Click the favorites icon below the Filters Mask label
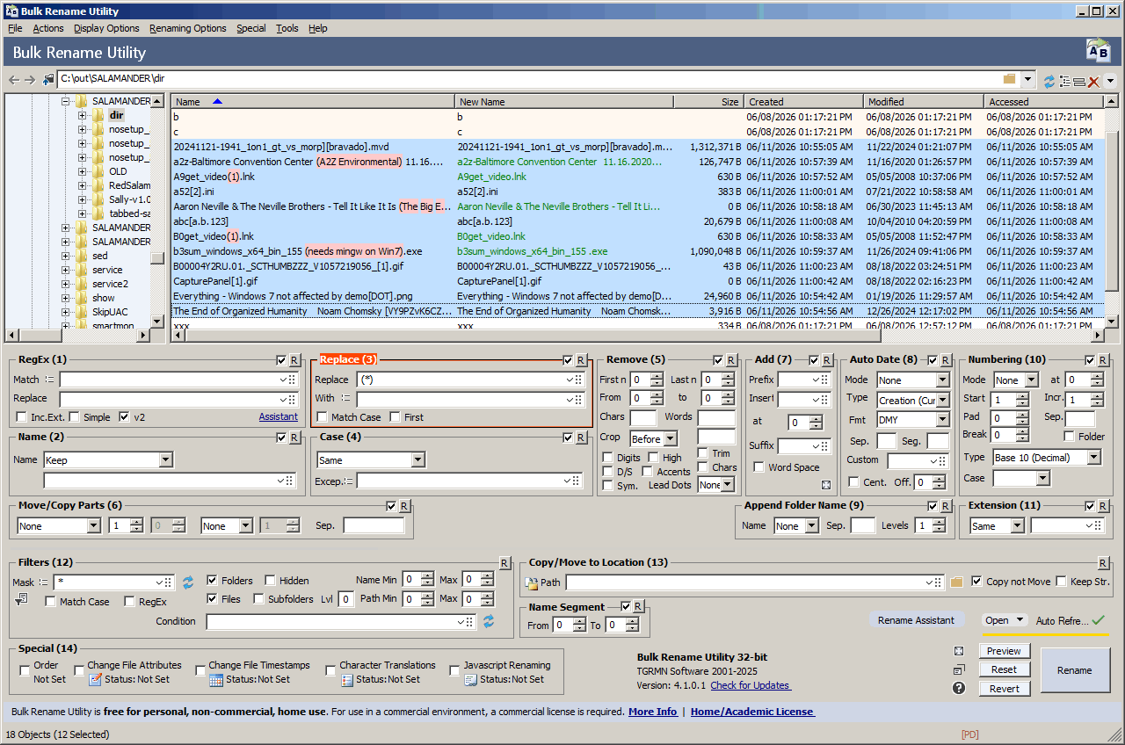This screenshot has width=1125, height=745. click(21, 599)
